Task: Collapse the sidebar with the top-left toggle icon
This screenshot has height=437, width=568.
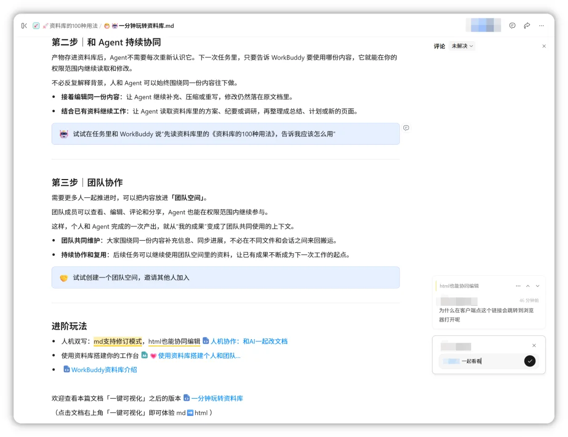Action: (x=24, y=26)
